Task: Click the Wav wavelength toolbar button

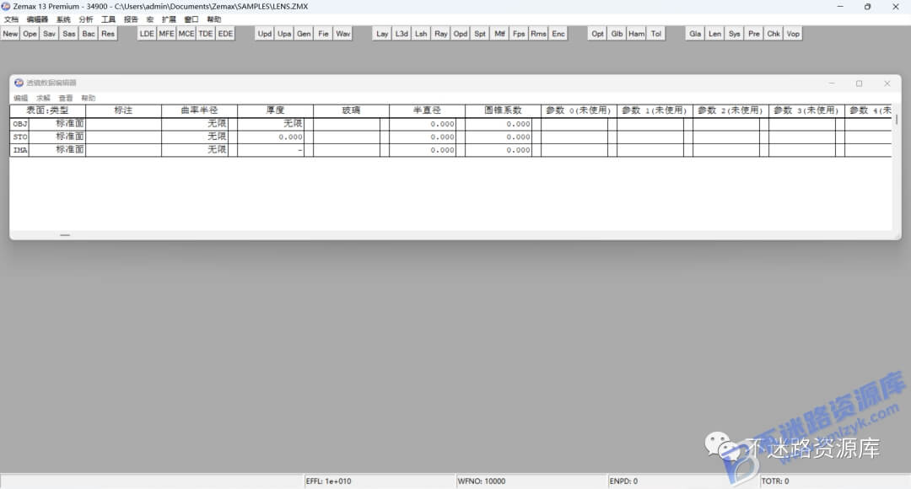Action: [x=342, y=34]
